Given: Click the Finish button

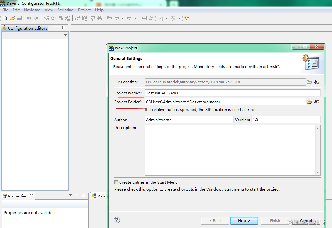Looking at the screenshot, I should point(275,220).
